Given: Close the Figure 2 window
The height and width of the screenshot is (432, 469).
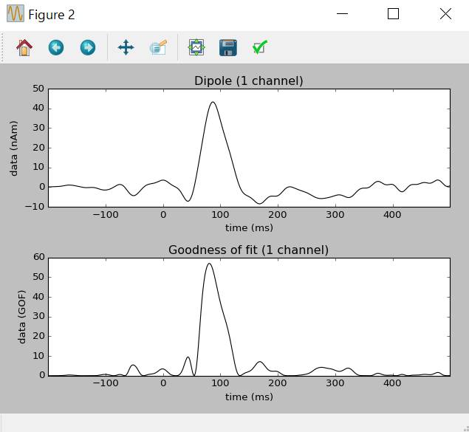Looking at the screenshot, I should click(x=445, y=14).
